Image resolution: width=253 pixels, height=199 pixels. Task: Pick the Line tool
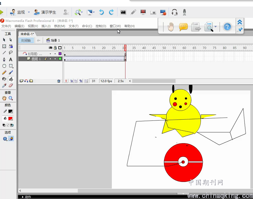click(x=4, y=53)
